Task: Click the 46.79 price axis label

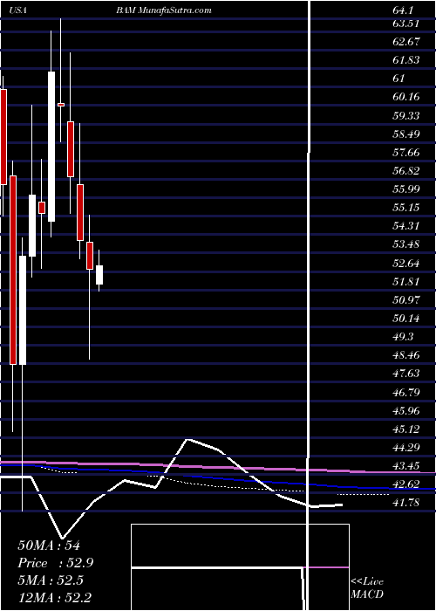Action: point(406,393)
